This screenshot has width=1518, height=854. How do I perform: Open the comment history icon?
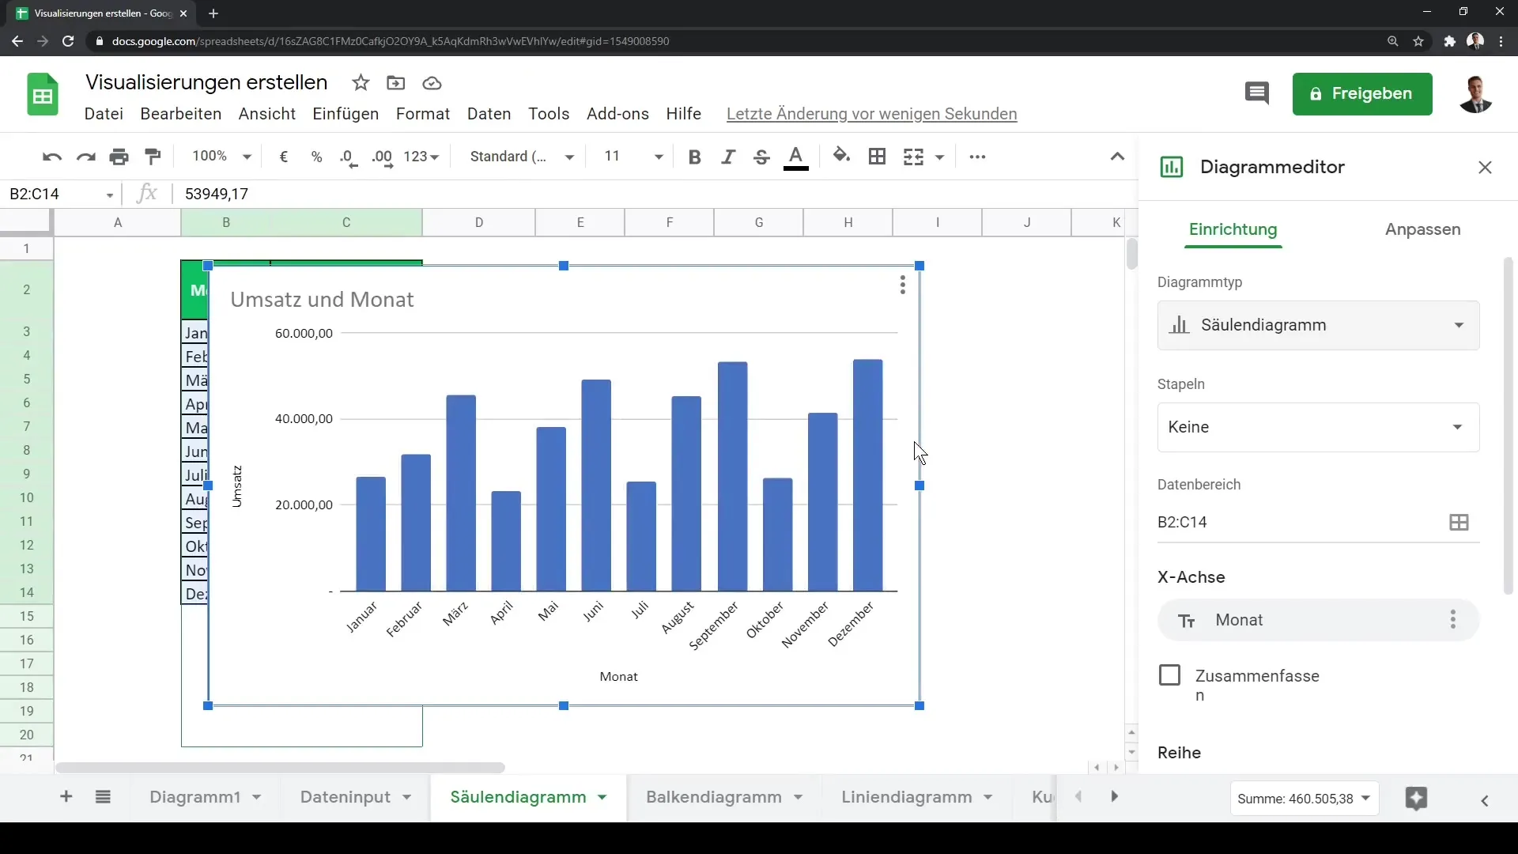(x=1257, y=93)
